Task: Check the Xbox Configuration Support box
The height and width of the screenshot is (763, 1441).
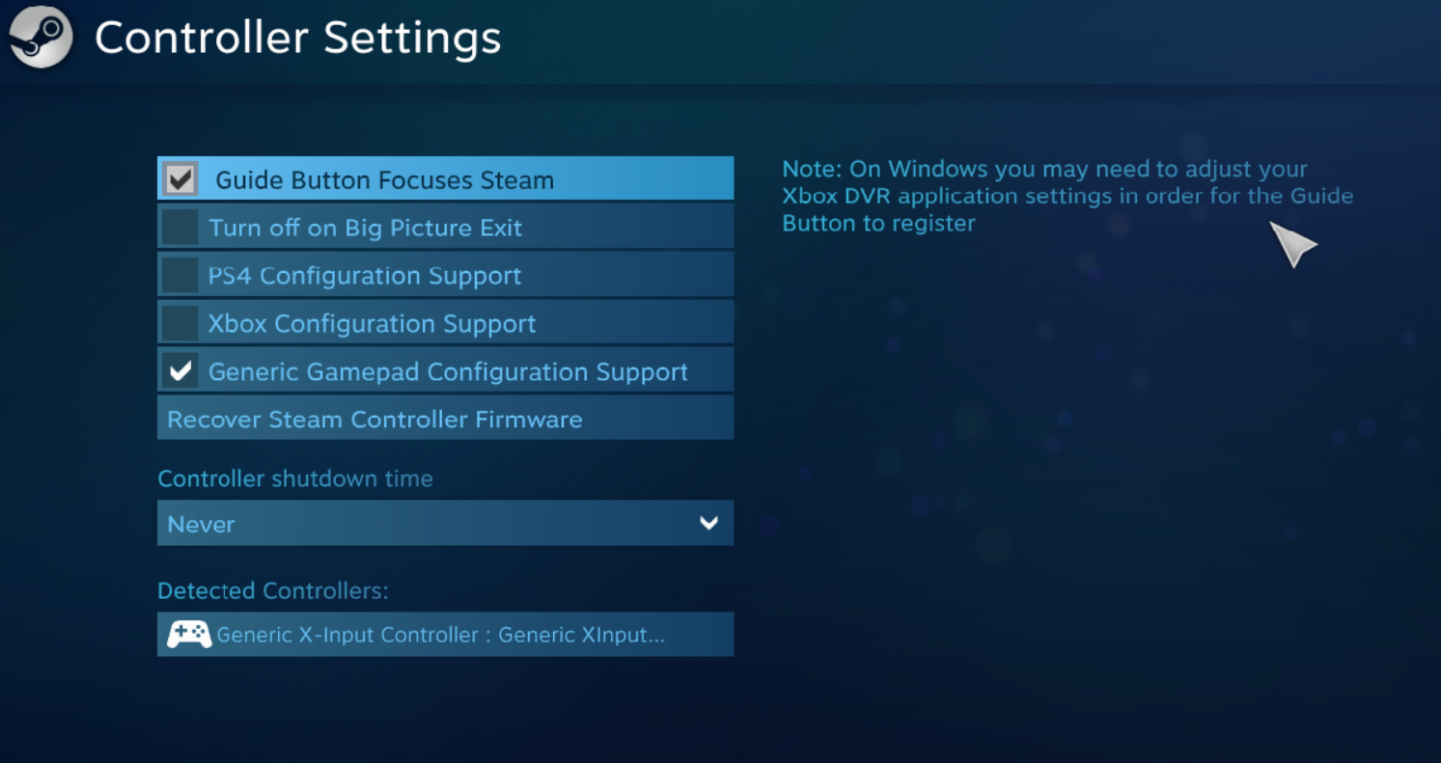Action: (180, 323)
